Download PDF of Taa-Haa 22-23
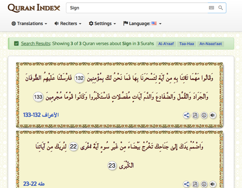Image resolution: width=242 pixels, height=188 pixels. click(x=195, y=184)
